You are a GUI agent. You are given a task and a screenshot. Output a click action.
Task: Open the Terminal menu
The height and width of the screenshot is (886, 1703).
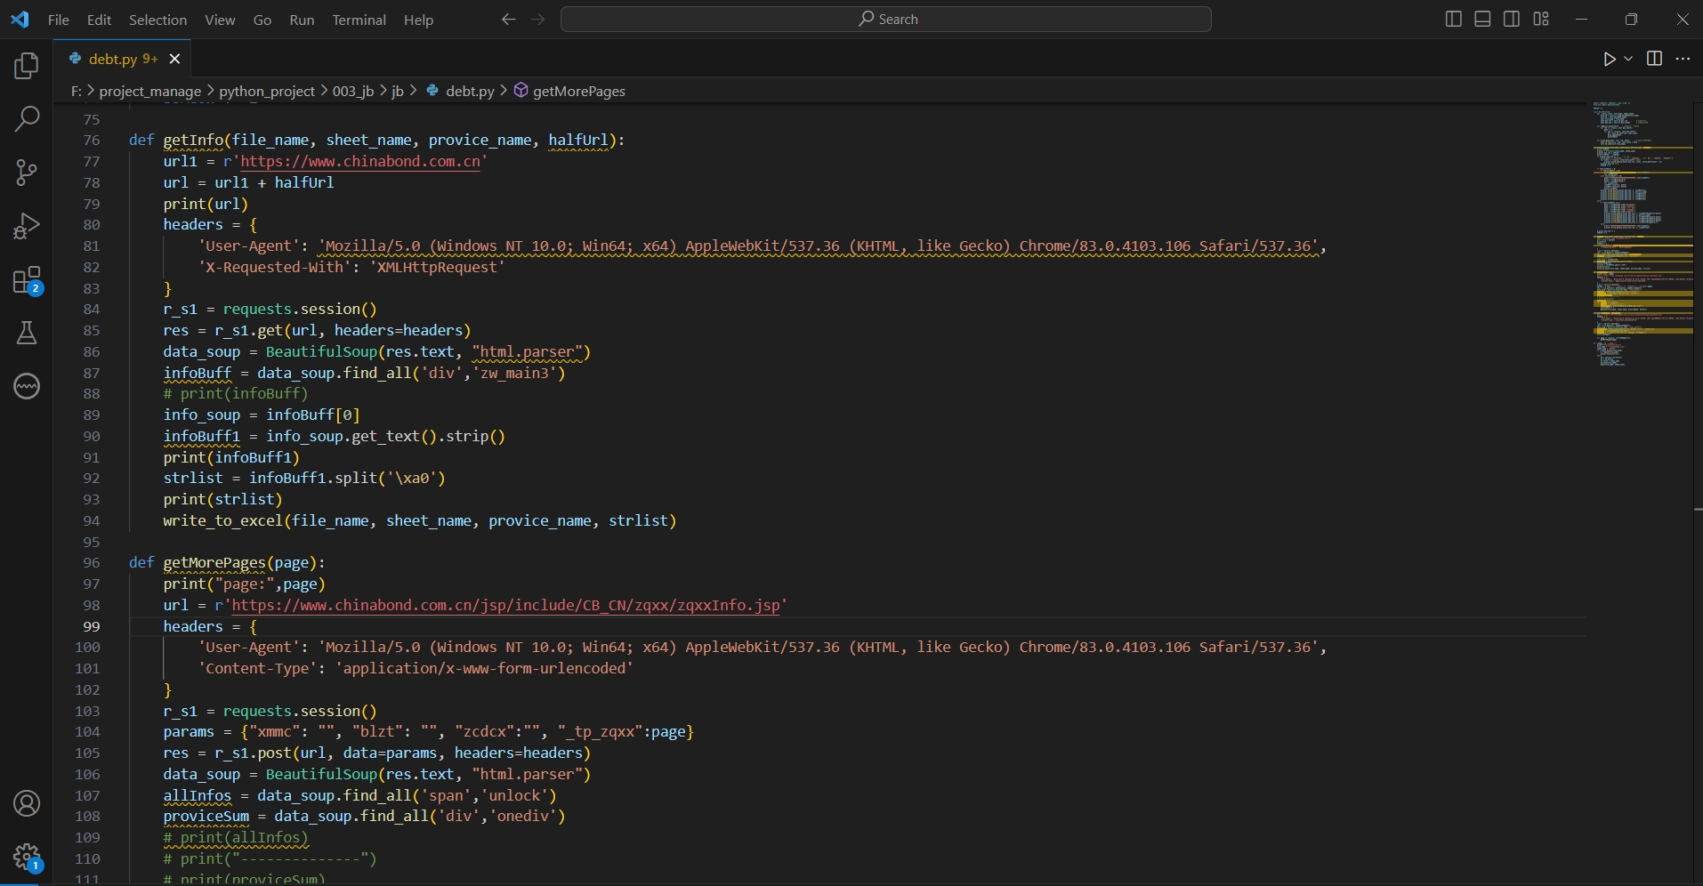point(359,20)
